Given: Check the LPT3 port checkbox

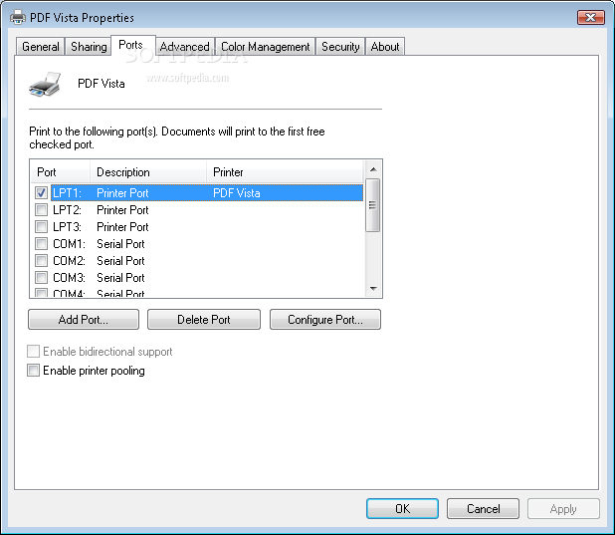Looking at the screenshot, I should 41,226.
